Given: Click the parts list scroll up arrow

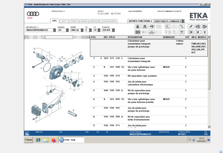Looking at the screenshot, I should click(x=209, y=37).
